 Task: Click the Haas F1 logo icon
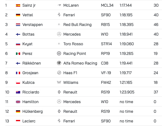[59, 73]
